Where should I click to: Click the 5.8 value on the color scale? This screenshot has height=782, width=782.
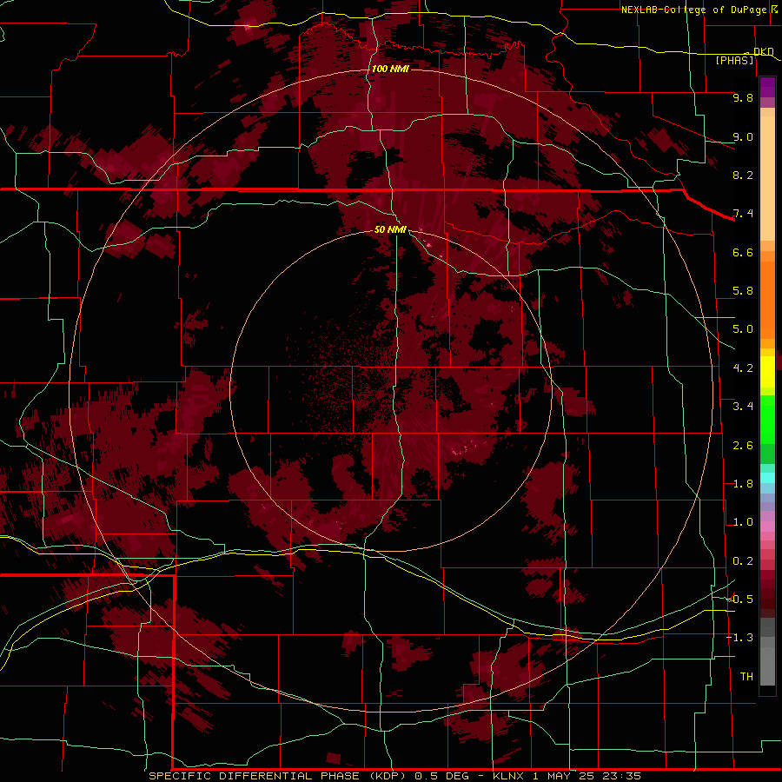(743, 291)
